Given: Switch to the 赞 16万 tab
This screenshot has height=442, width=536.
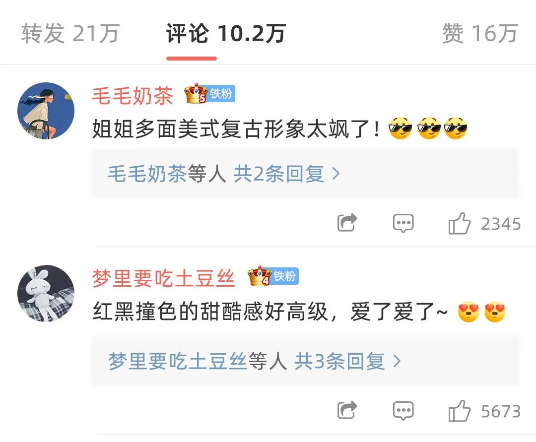Looking at the screenshot, I should 480,33.
